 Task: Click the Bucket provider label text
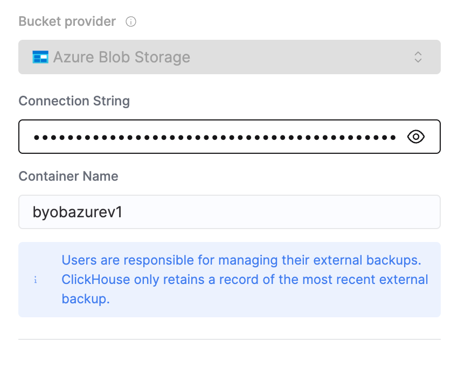tap(66, 22)
